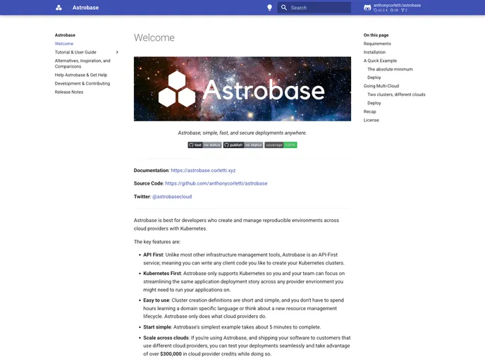485x361 pixels.
Task: Jump to Recap section
Action: [x=369, y=111]
